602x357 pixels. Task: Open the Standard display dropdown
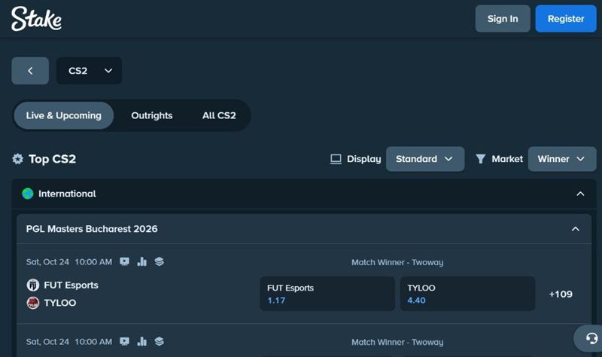(x=425, y=159)
